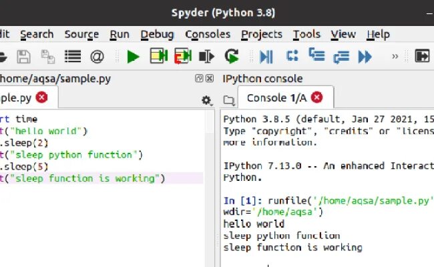Click the wdir='/home/aqsa' console line
The image size is (434, 267).
pos(273,212)
